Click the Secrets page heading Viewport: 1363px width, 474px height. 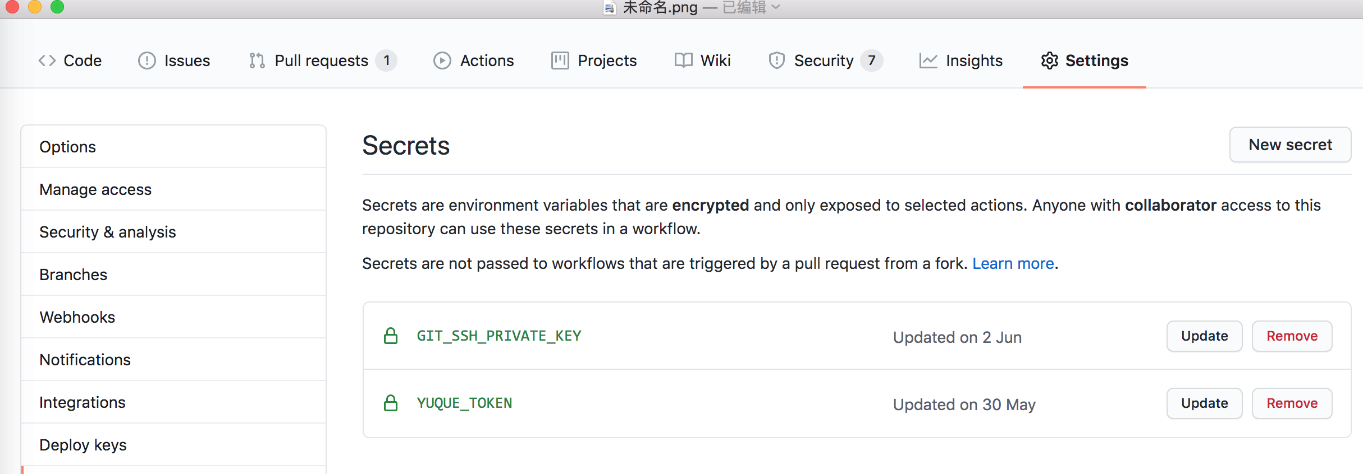click(x=406, y=146)
